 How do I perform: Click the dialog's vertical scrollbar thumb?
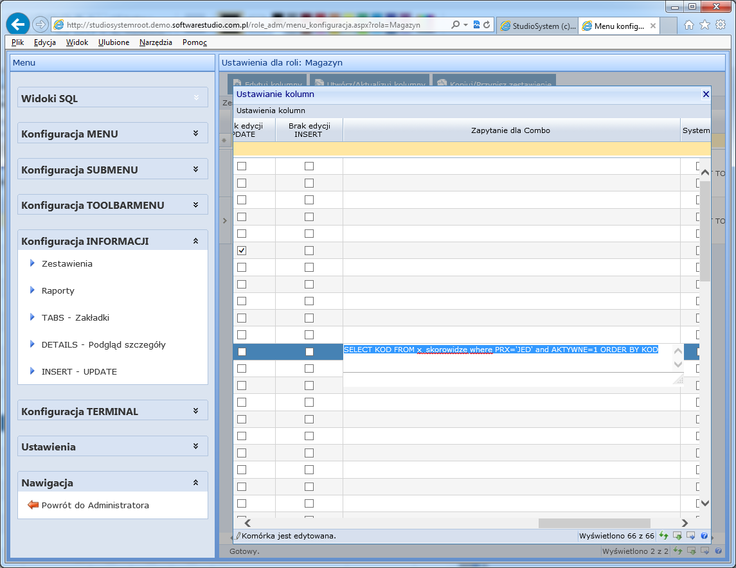click(x=705, y=231)
